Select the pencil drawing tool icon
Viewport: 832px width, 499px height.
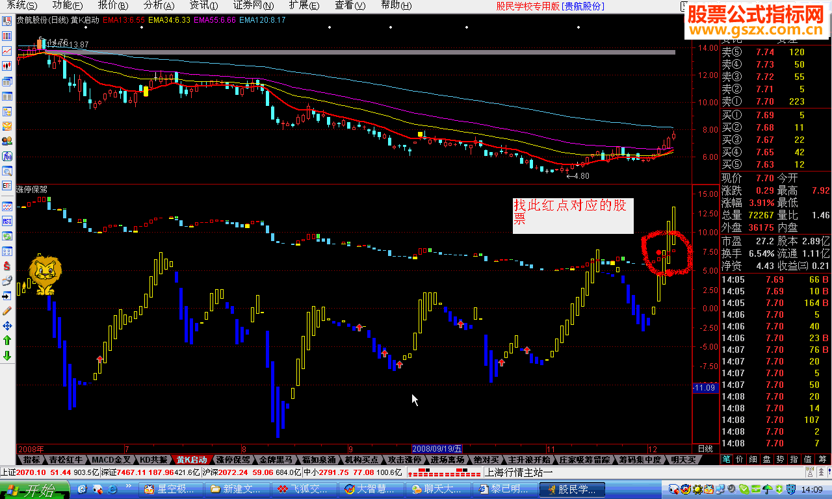[x=7, y=311]
